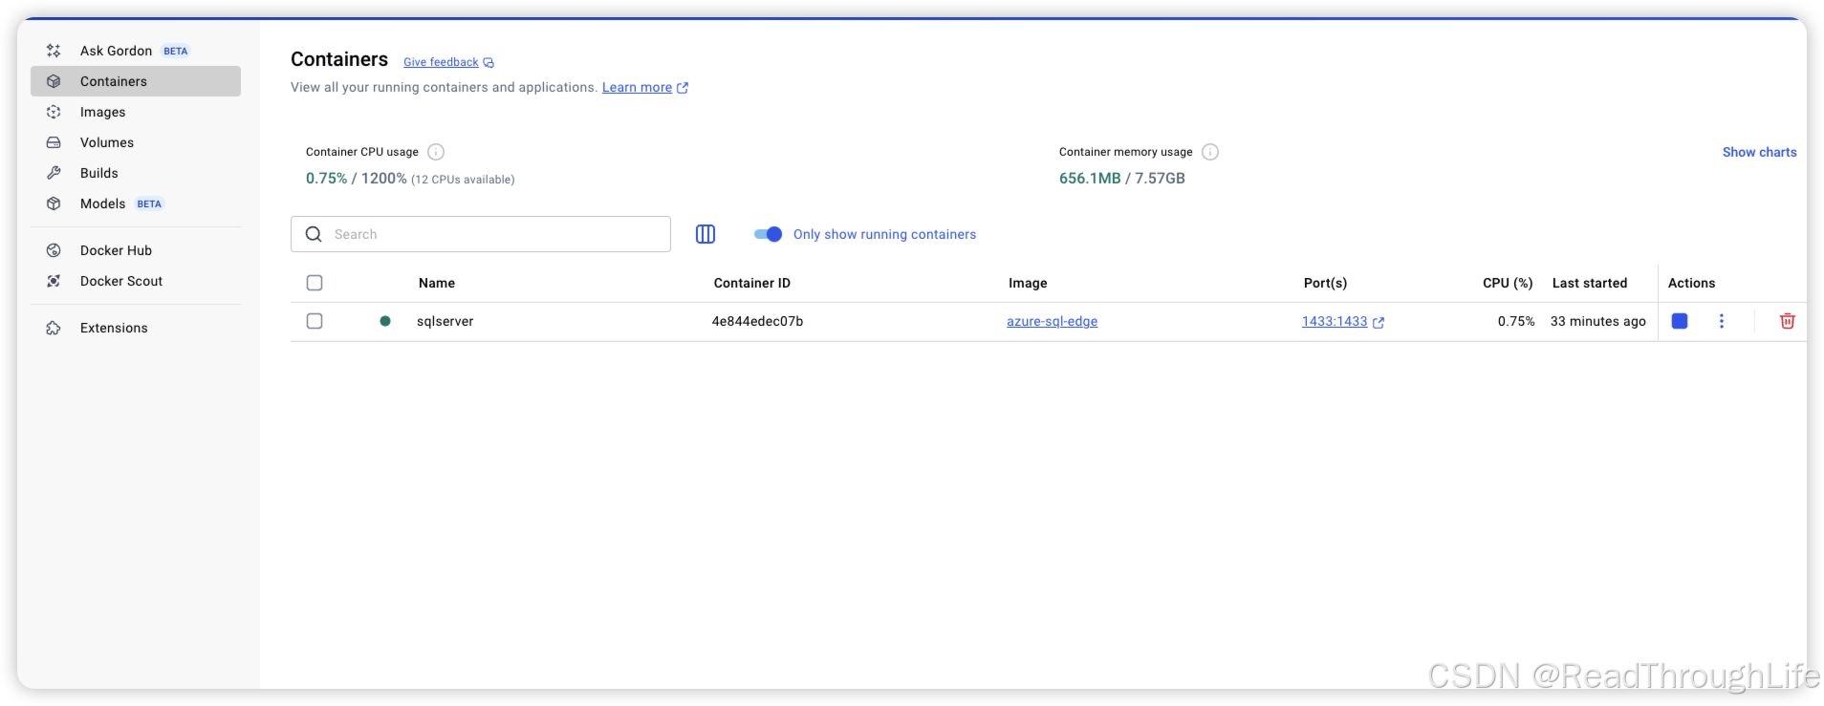Open Docker Scout page
Screen dimensions: 1824x706
coord(135,281)
